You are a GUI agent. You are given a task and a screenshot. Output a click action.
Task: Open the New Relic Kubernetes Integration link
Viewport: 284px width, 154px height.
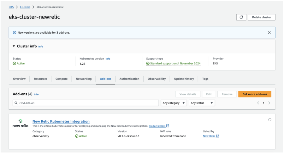(61, 121)
